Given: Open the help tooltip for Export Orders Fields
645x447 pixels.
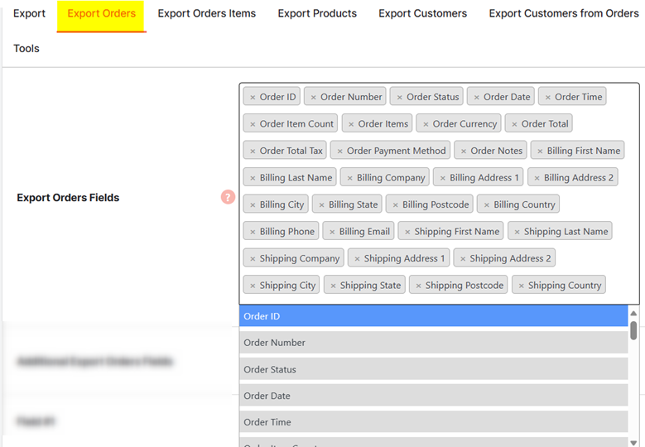Looking at the screenshot, I should (x=228, y=197).
